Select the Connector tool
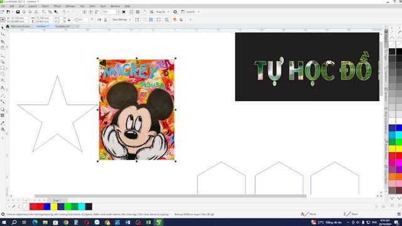 (x=3, y=102)
